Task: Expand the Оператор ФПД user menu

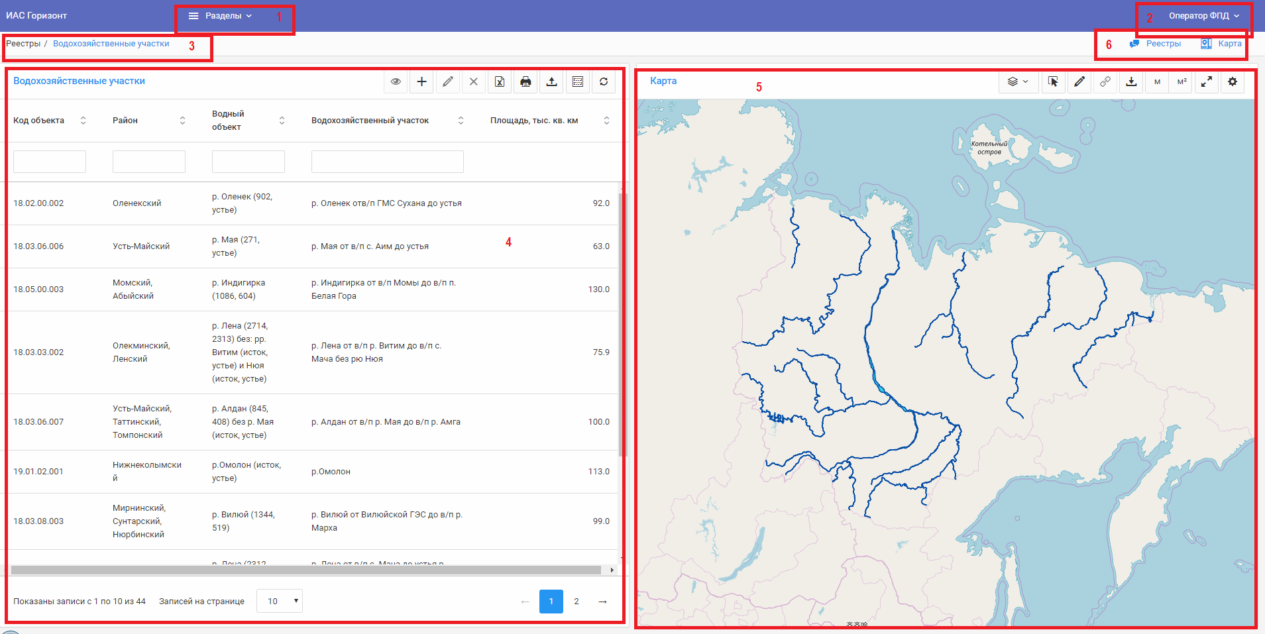Action: (1203, 16)
